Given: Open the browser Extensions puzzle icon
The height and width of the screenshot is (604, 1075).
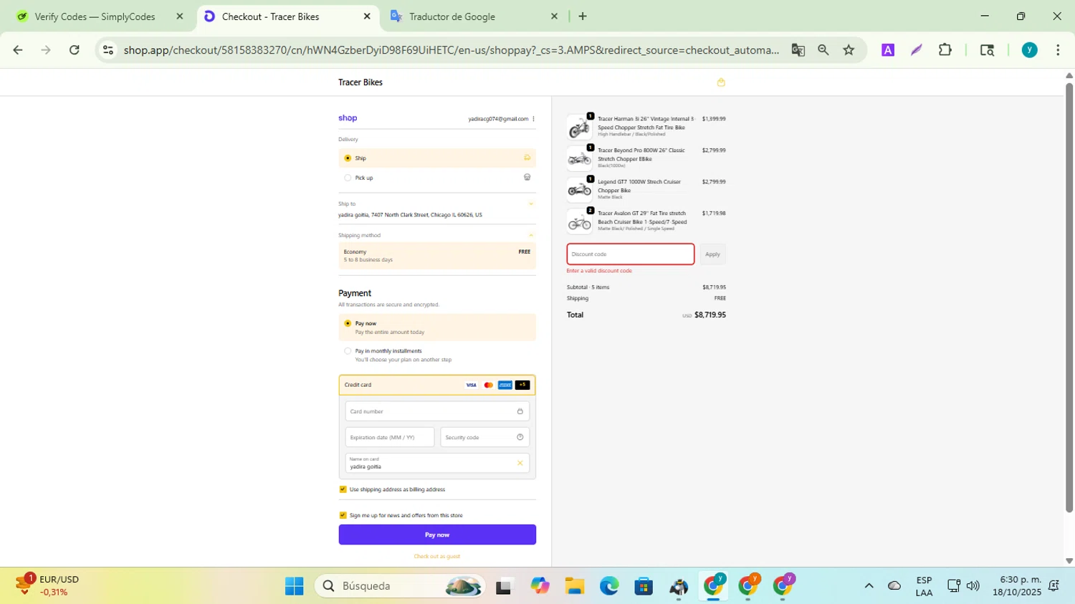Looking at the screenshot, I should click(945, 49).
